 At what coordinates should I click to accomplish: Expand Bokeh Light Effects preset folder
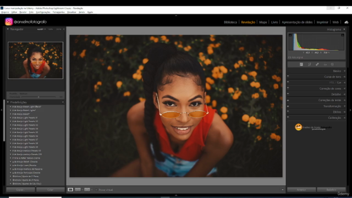pyautogui.click(x=10, y=107)
